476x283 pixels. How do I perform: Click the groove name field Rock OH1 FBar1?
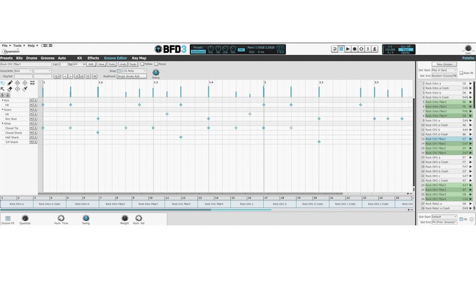(26, 64)
